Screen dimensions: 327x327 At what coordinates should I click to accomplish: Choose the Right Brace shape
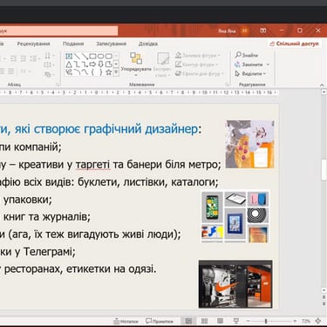click(100, 72)
